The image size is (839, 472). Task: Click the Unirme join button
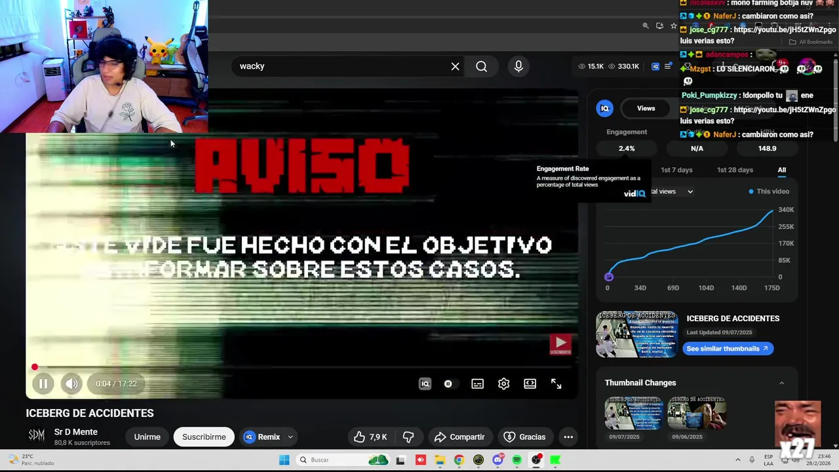pyautogui.click(x=147, y=437)
